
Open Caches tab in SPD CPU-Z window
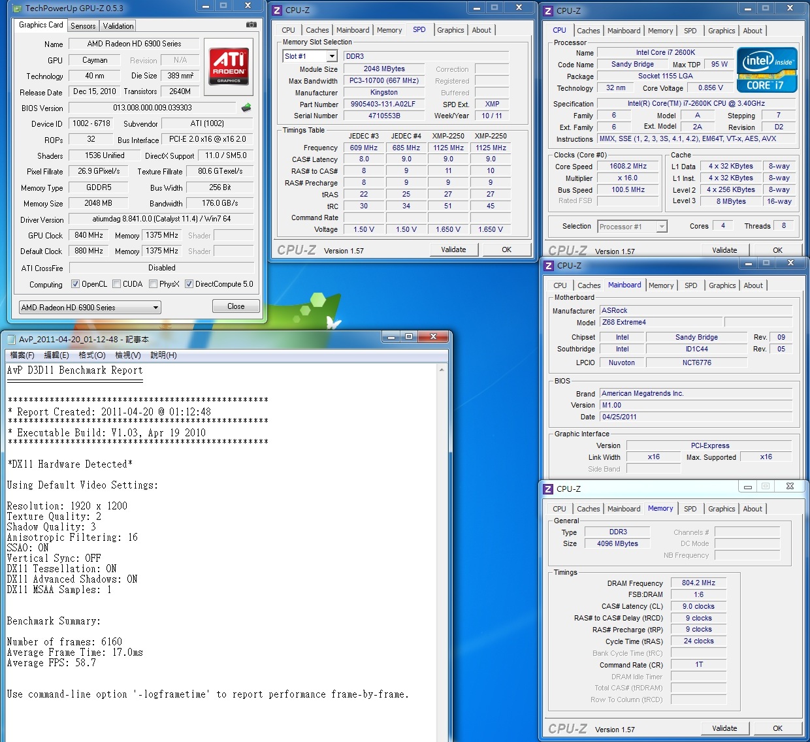pyautogui.click(x=317, y=30)
